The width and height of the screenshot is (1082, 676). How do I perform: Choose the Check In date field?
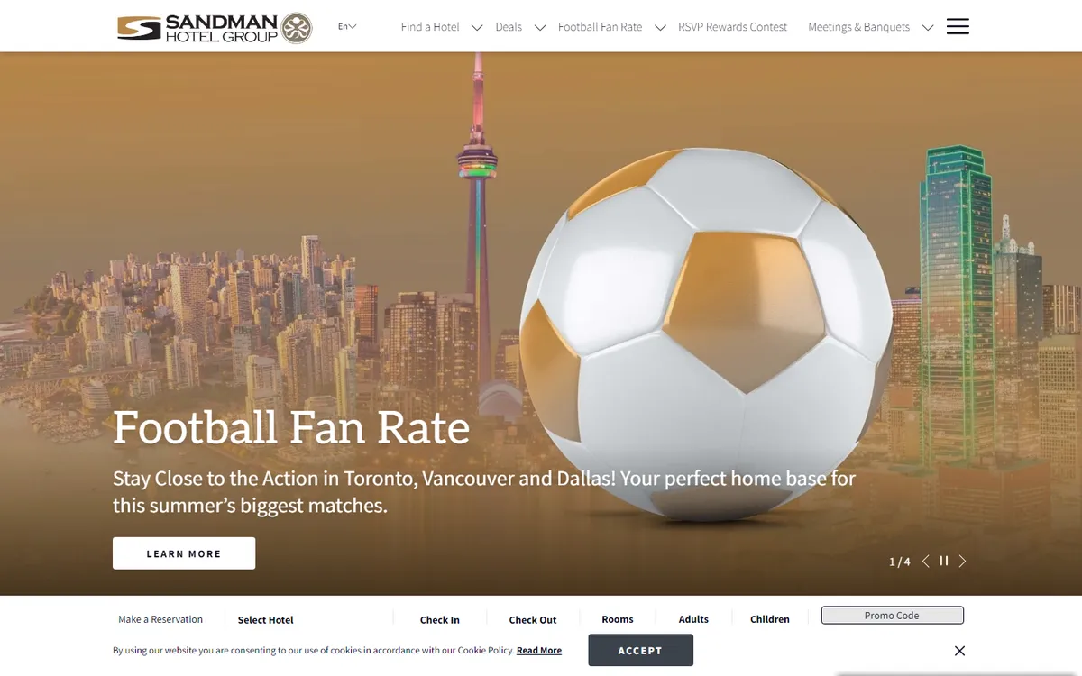[x=440, y=620]
